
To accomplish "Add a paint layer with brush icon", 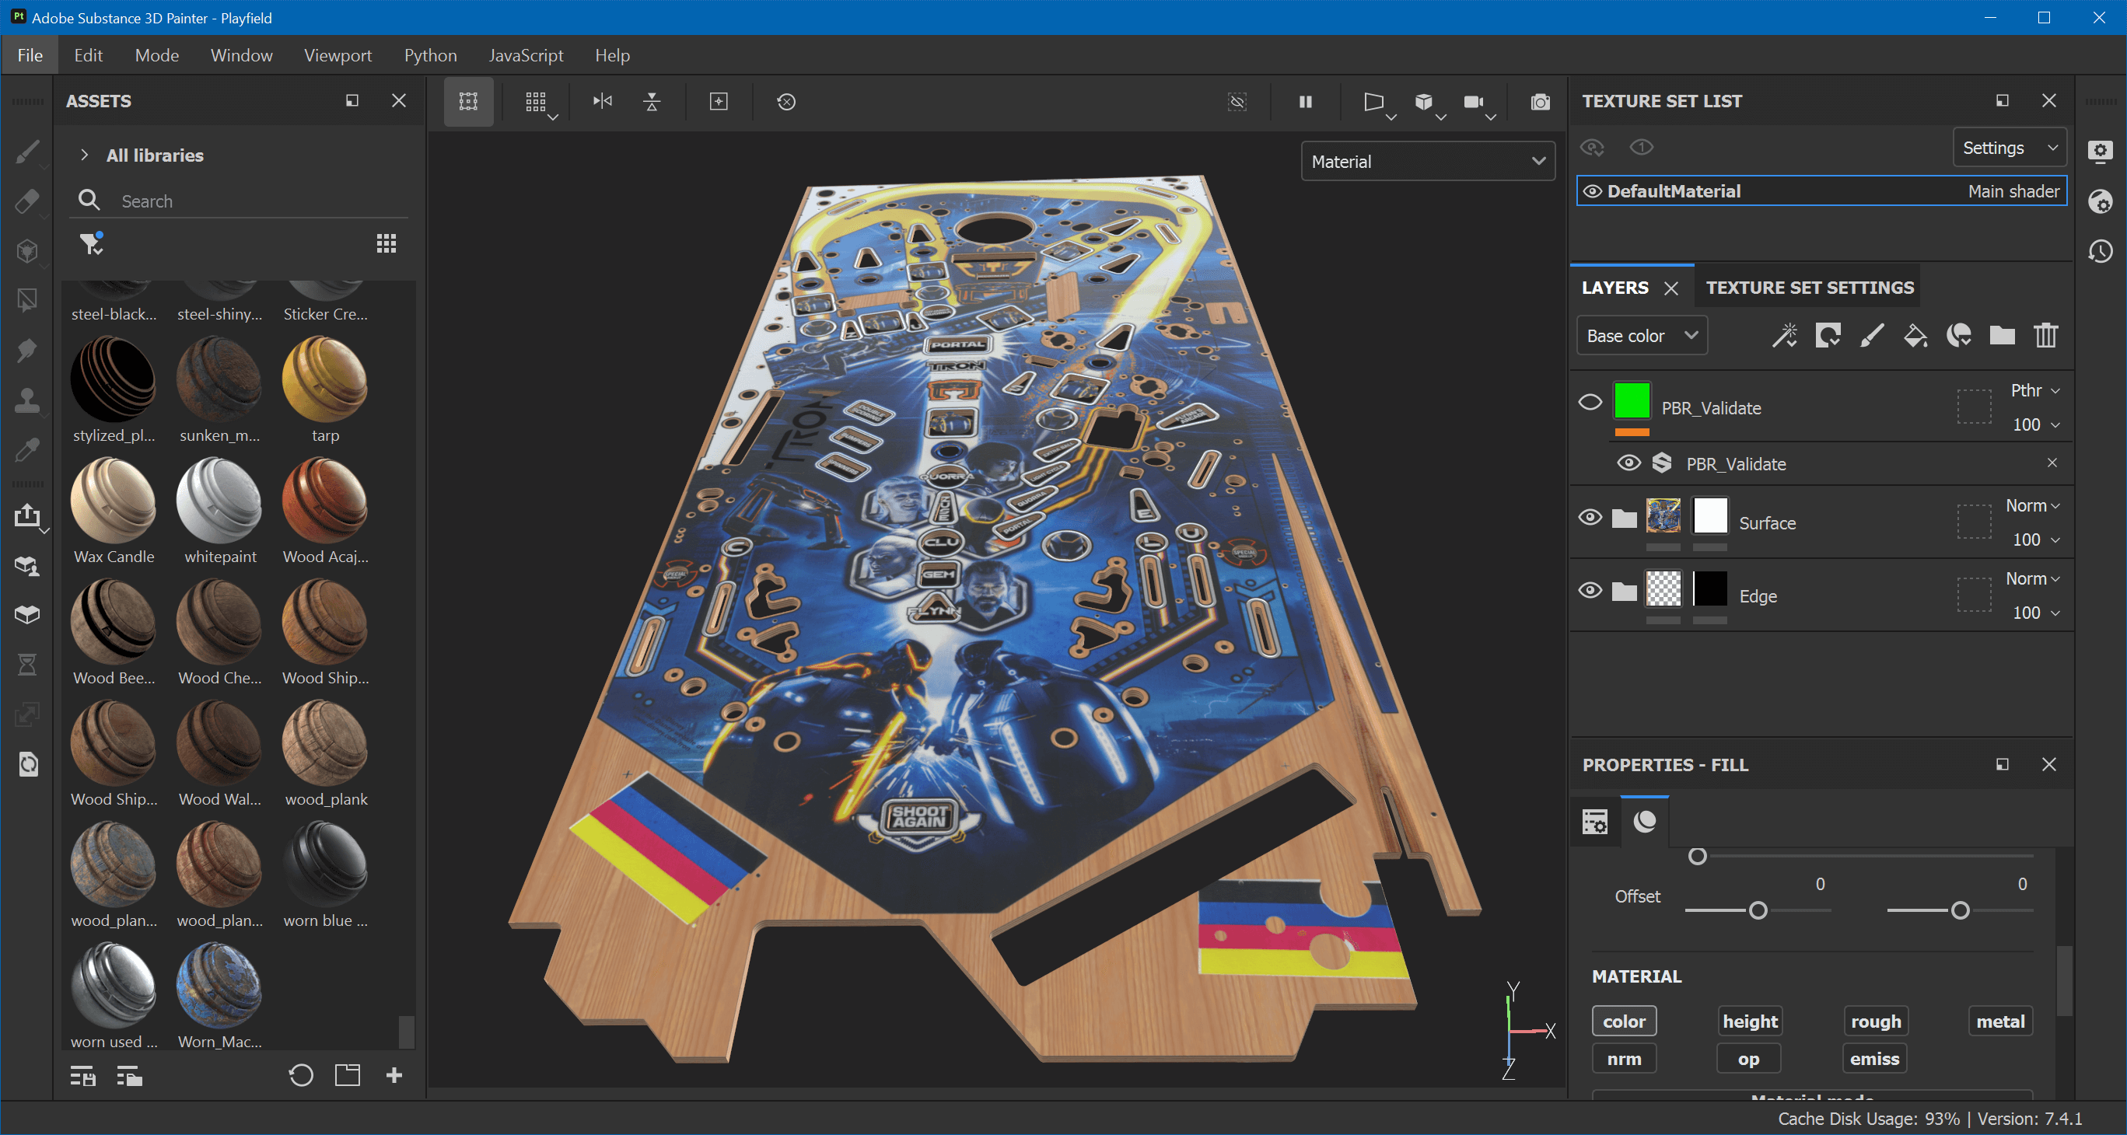I will (x=1872, y=335).
